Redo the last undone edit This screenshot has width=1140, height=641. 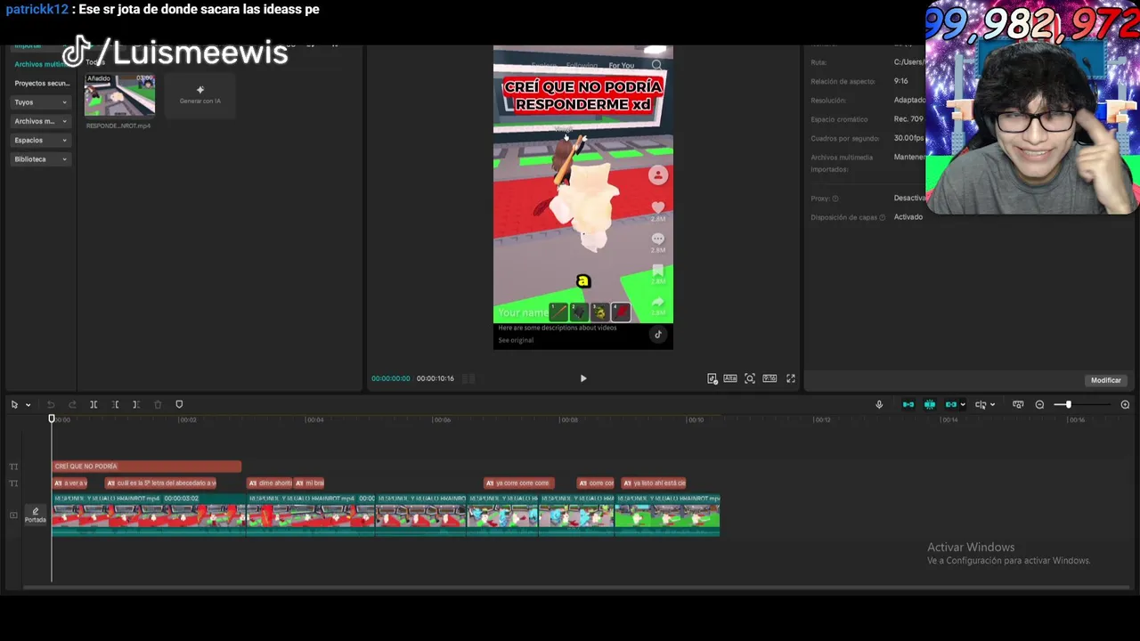pos(72,404)
